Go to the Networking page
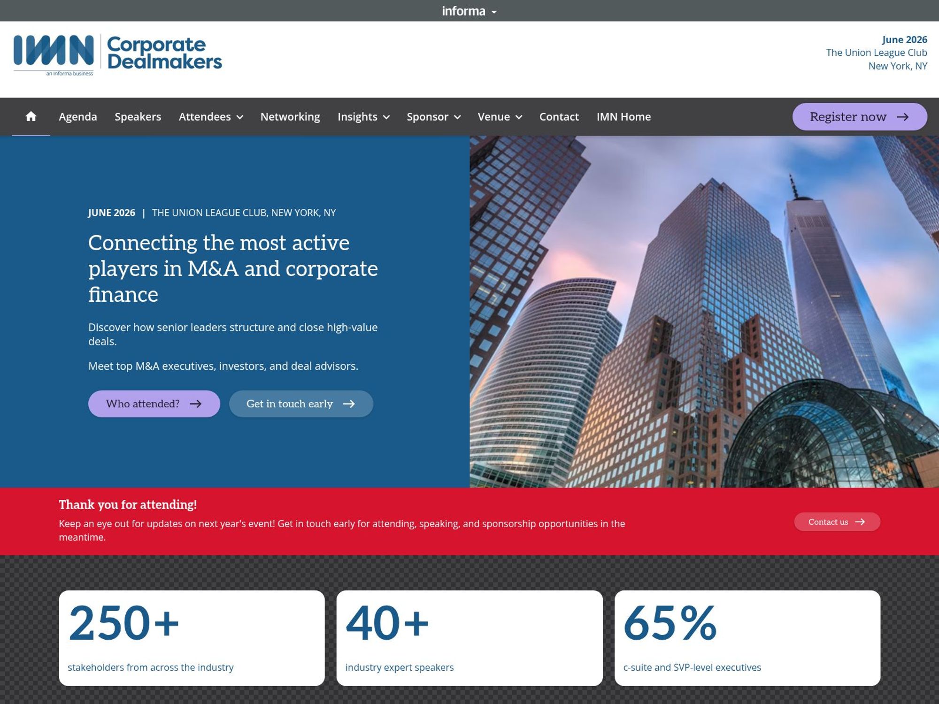This screenshot has width=939, height=704. click(290, 116)
